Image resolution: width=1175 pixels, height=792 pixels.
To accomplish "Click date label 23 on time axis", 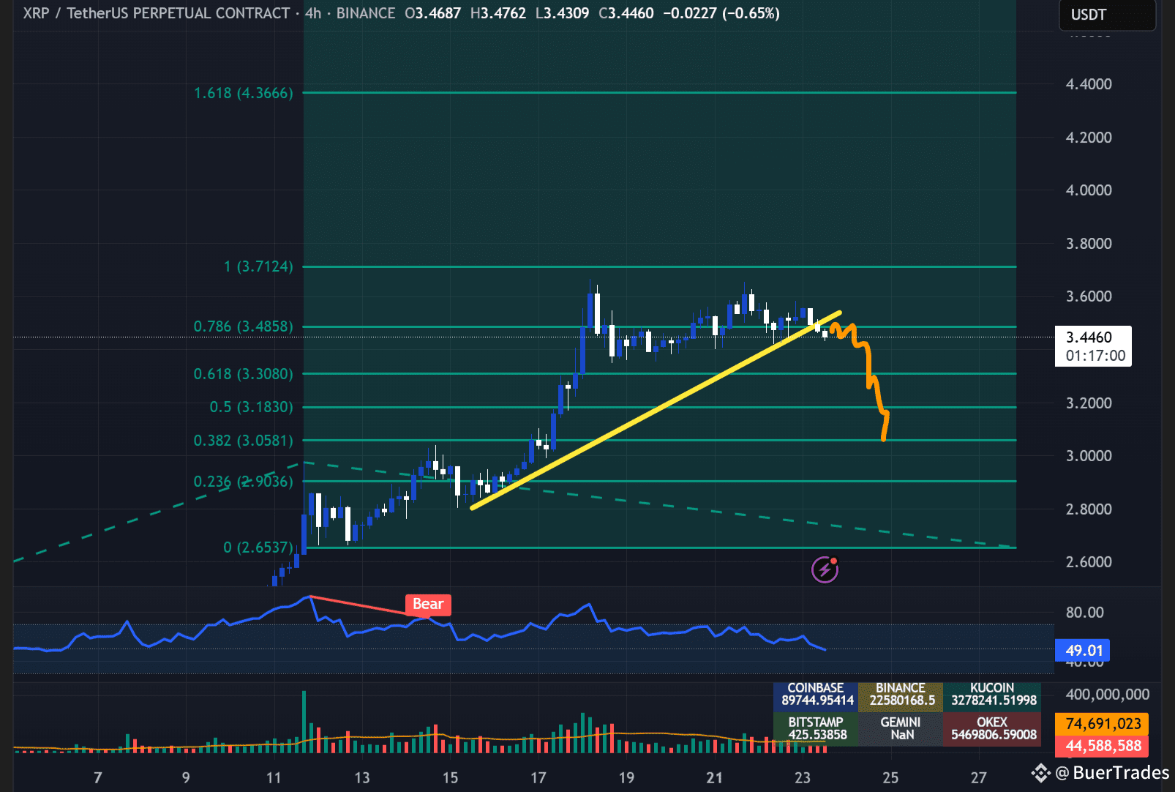I will click(x=803, y=777).
